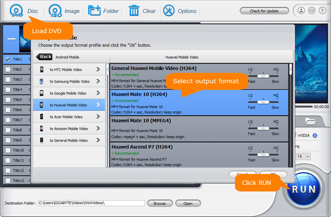Select to Google Mobile Video category
This screenshot has height=217, width=331.
pos(69,93)
